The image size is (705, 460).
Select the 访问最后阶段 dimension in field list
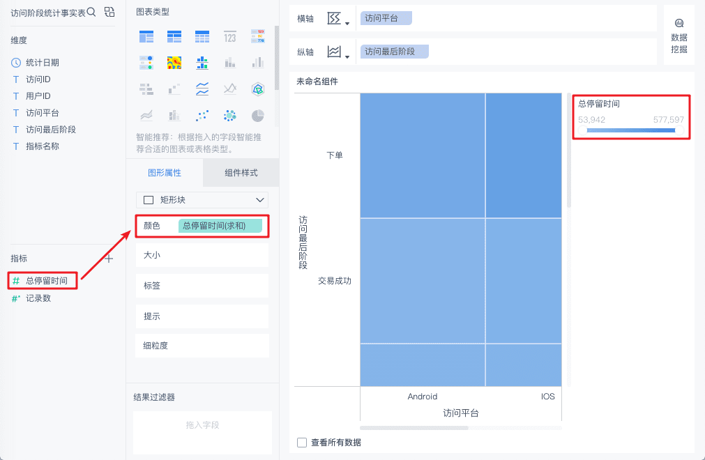51,130
